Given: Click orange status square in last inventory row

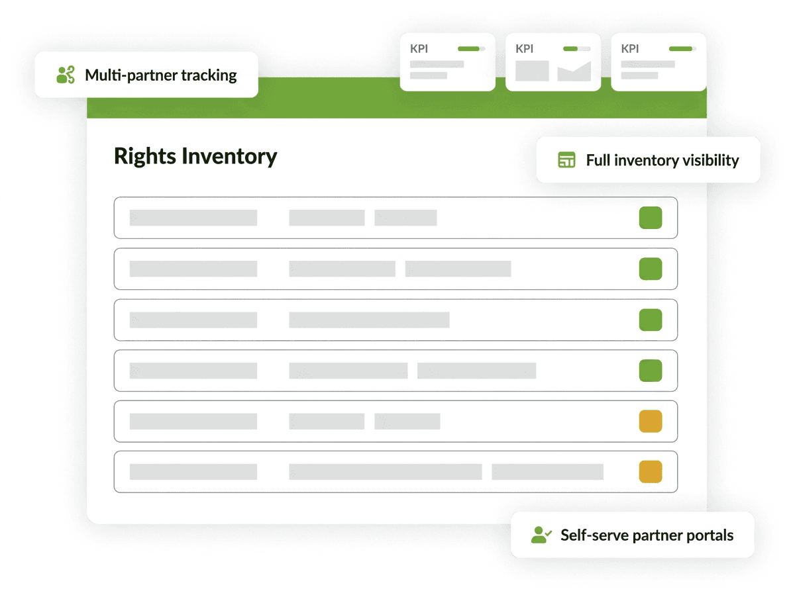Looking at the screenshot, I should (x=651, y=472).
